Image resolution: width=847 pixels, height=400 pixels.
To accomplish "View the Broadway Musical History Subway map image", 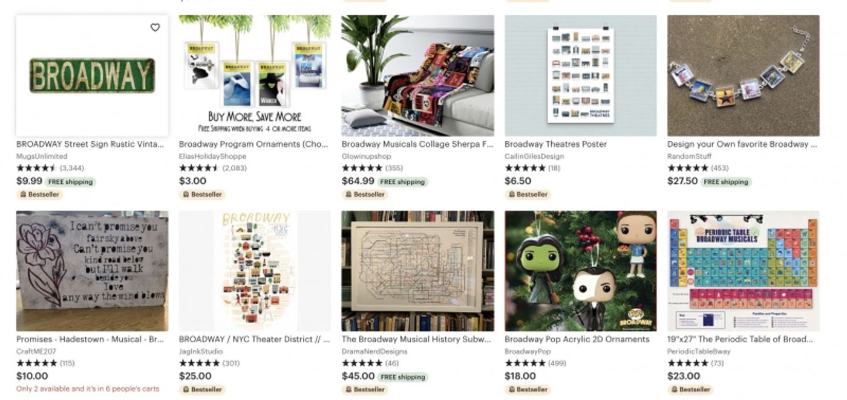I will coord(417,271).
